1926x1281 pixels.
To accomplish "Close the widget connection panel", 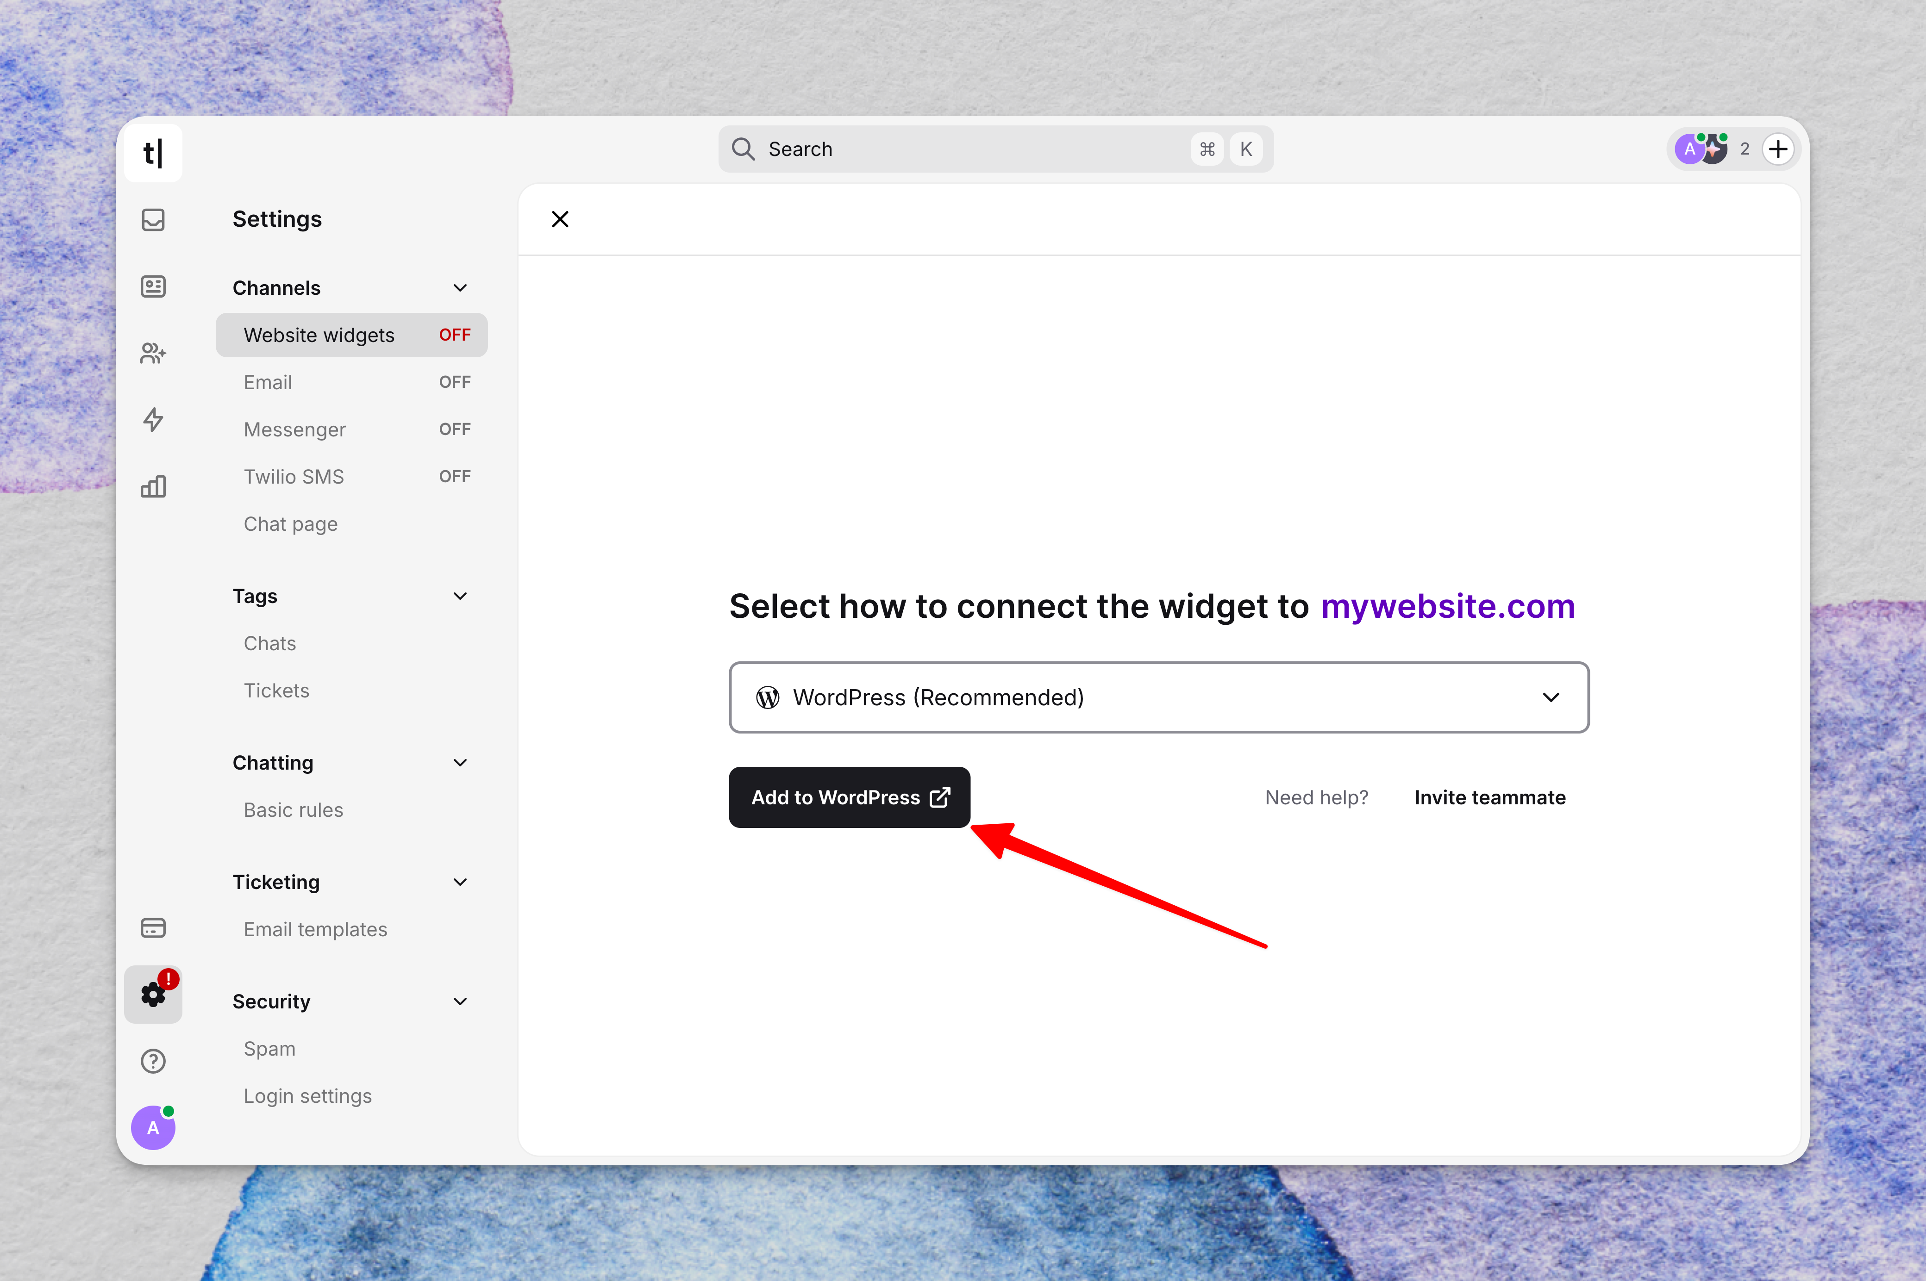I will tap(560, 219).
